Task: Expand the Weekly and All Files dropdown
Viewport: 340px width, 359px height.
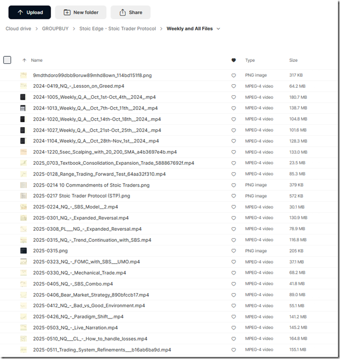Action: (218, 29)
